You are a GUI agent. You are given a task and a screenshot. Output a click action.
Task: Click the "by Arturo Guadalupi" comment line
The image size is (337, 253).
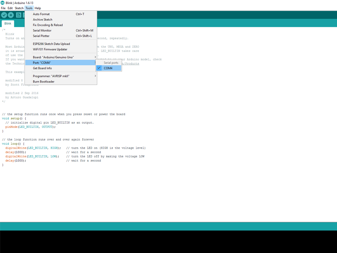point(22,97)
